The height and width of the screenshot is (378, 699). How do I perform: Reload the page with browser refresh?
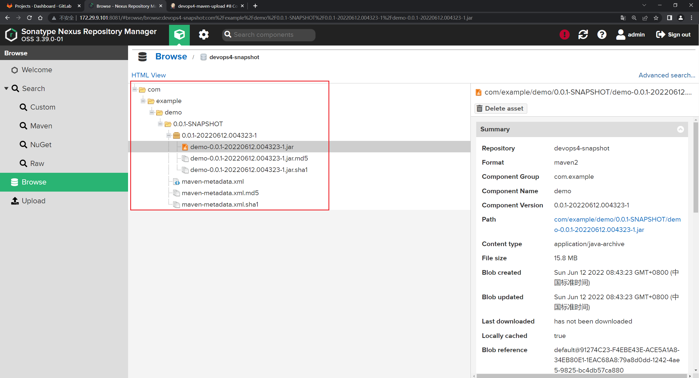coord(29,18)
